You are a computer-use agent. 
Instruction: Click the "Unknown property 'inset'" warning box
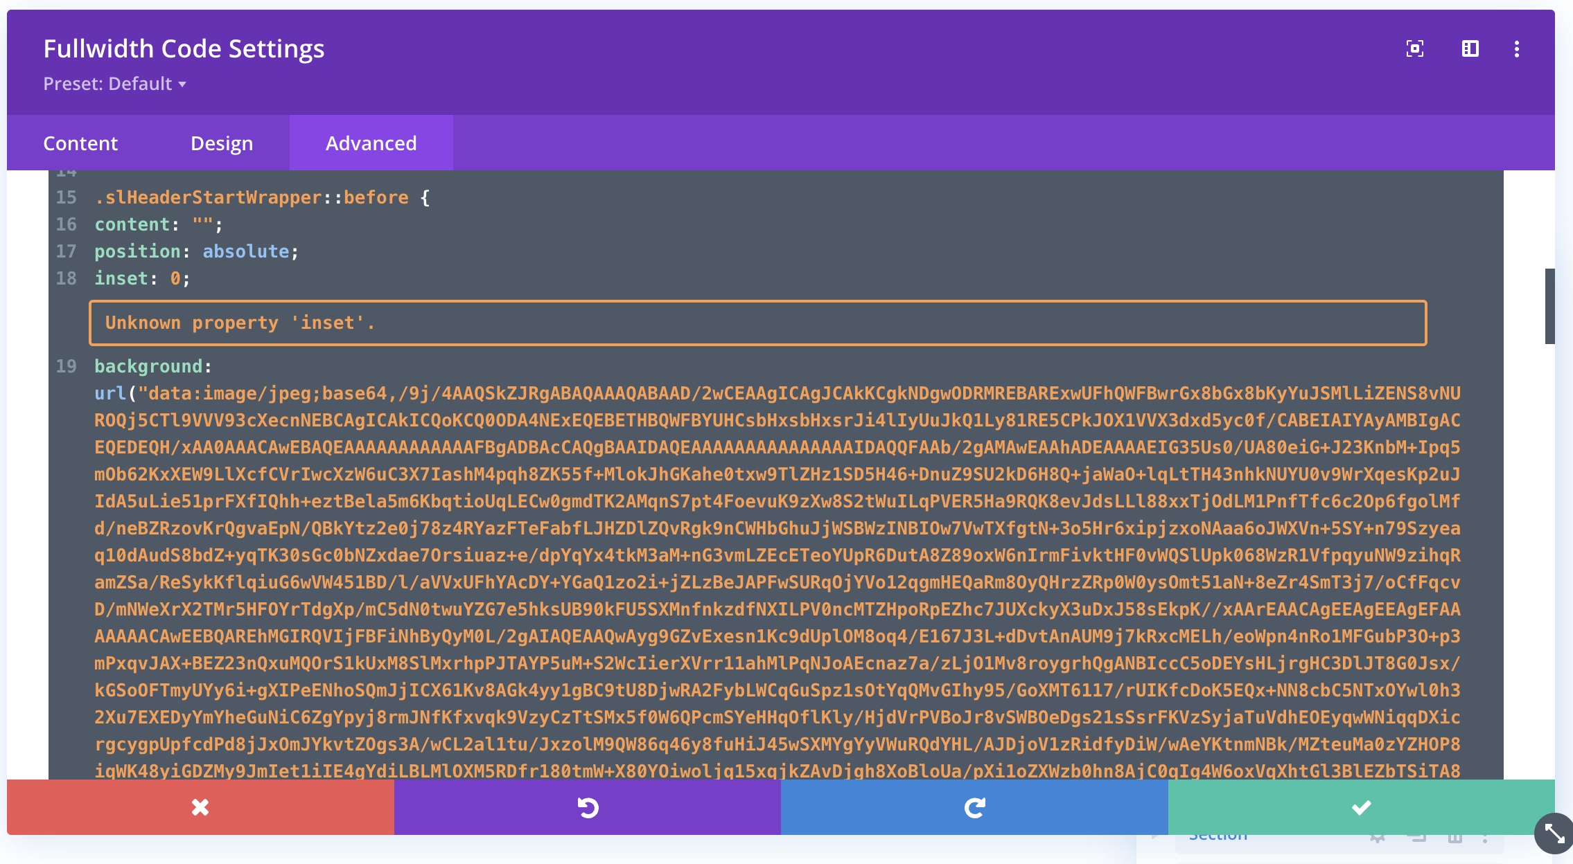click(757, 323)
